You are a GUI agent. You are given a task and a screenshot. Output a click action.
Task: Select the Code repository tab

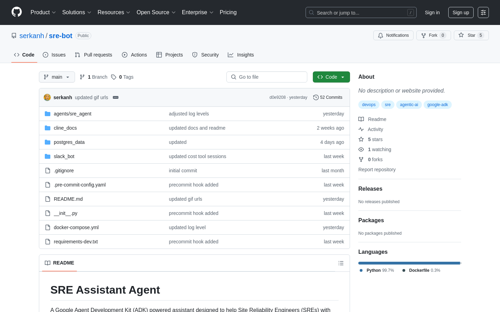pyautogui.click(x=24, y=55)
